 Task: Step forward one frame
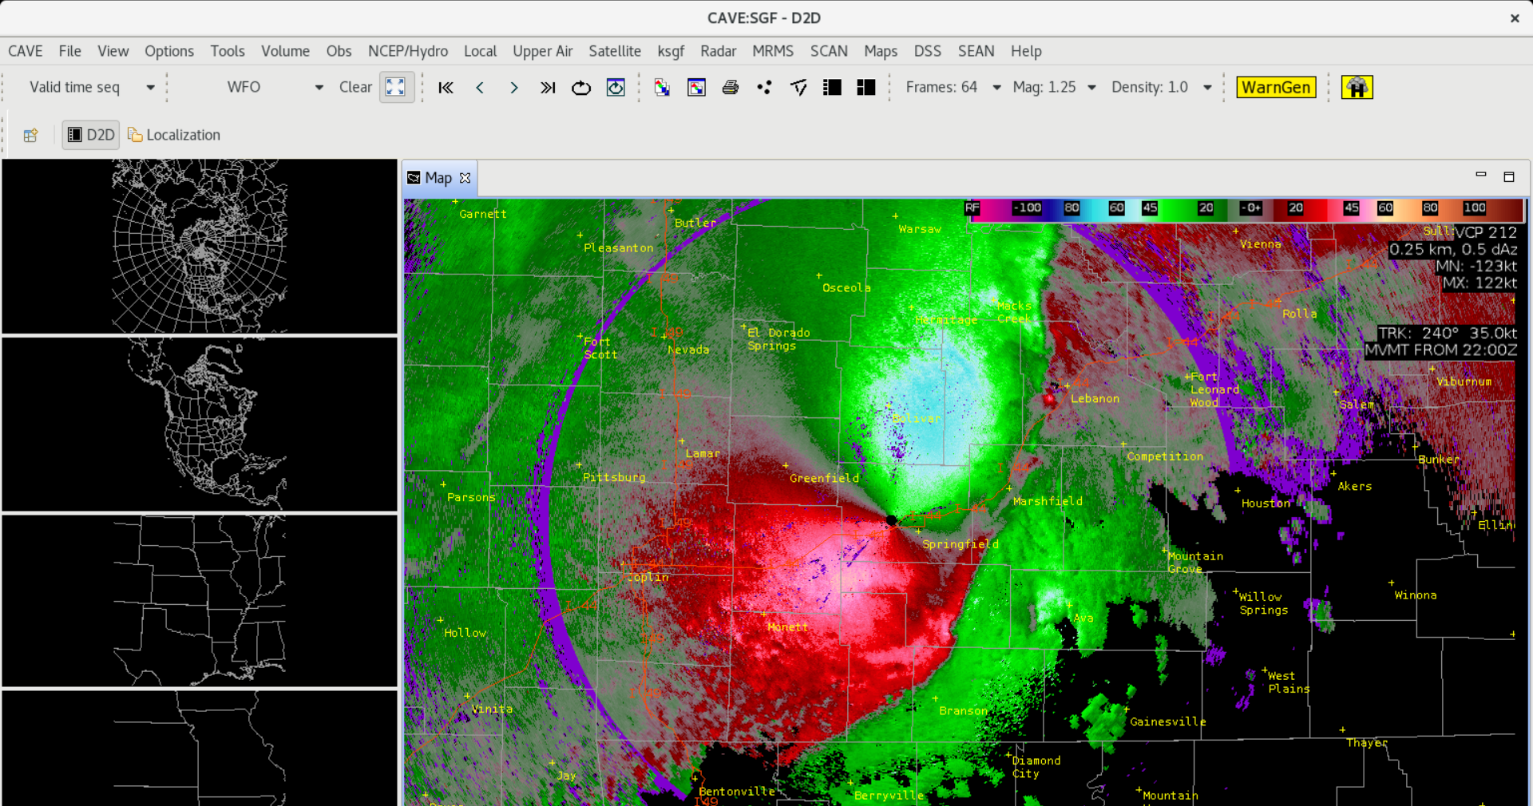pyautogui.click(x=513, y=88)
